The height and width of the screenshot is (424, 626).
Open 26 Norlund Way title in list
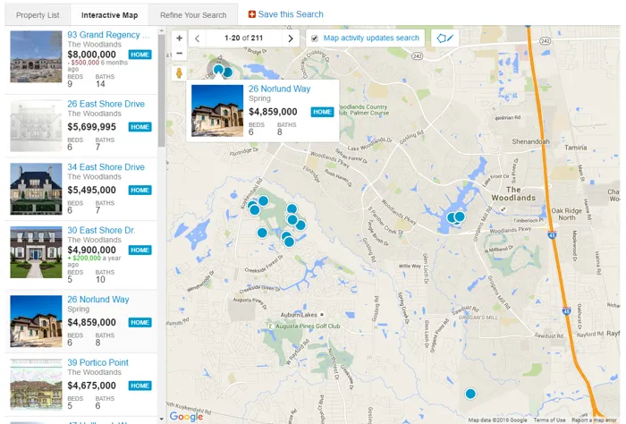[98, 300]
